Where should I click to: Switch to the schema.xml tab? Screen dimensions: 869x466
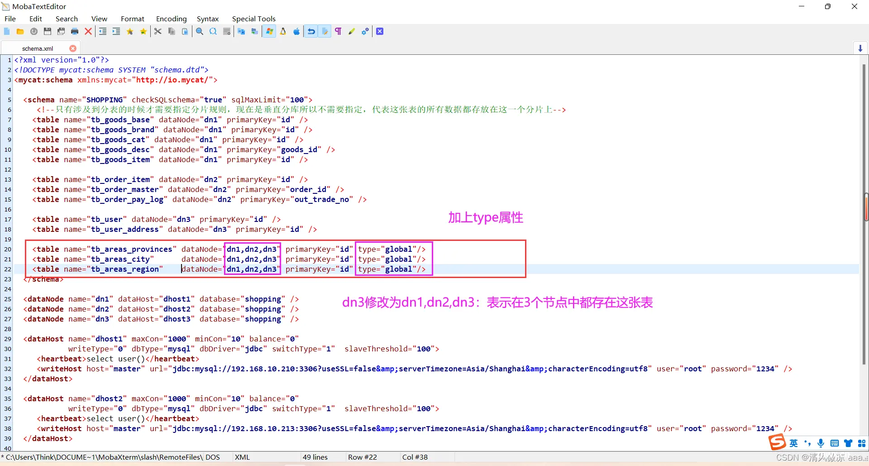(38, 48)
